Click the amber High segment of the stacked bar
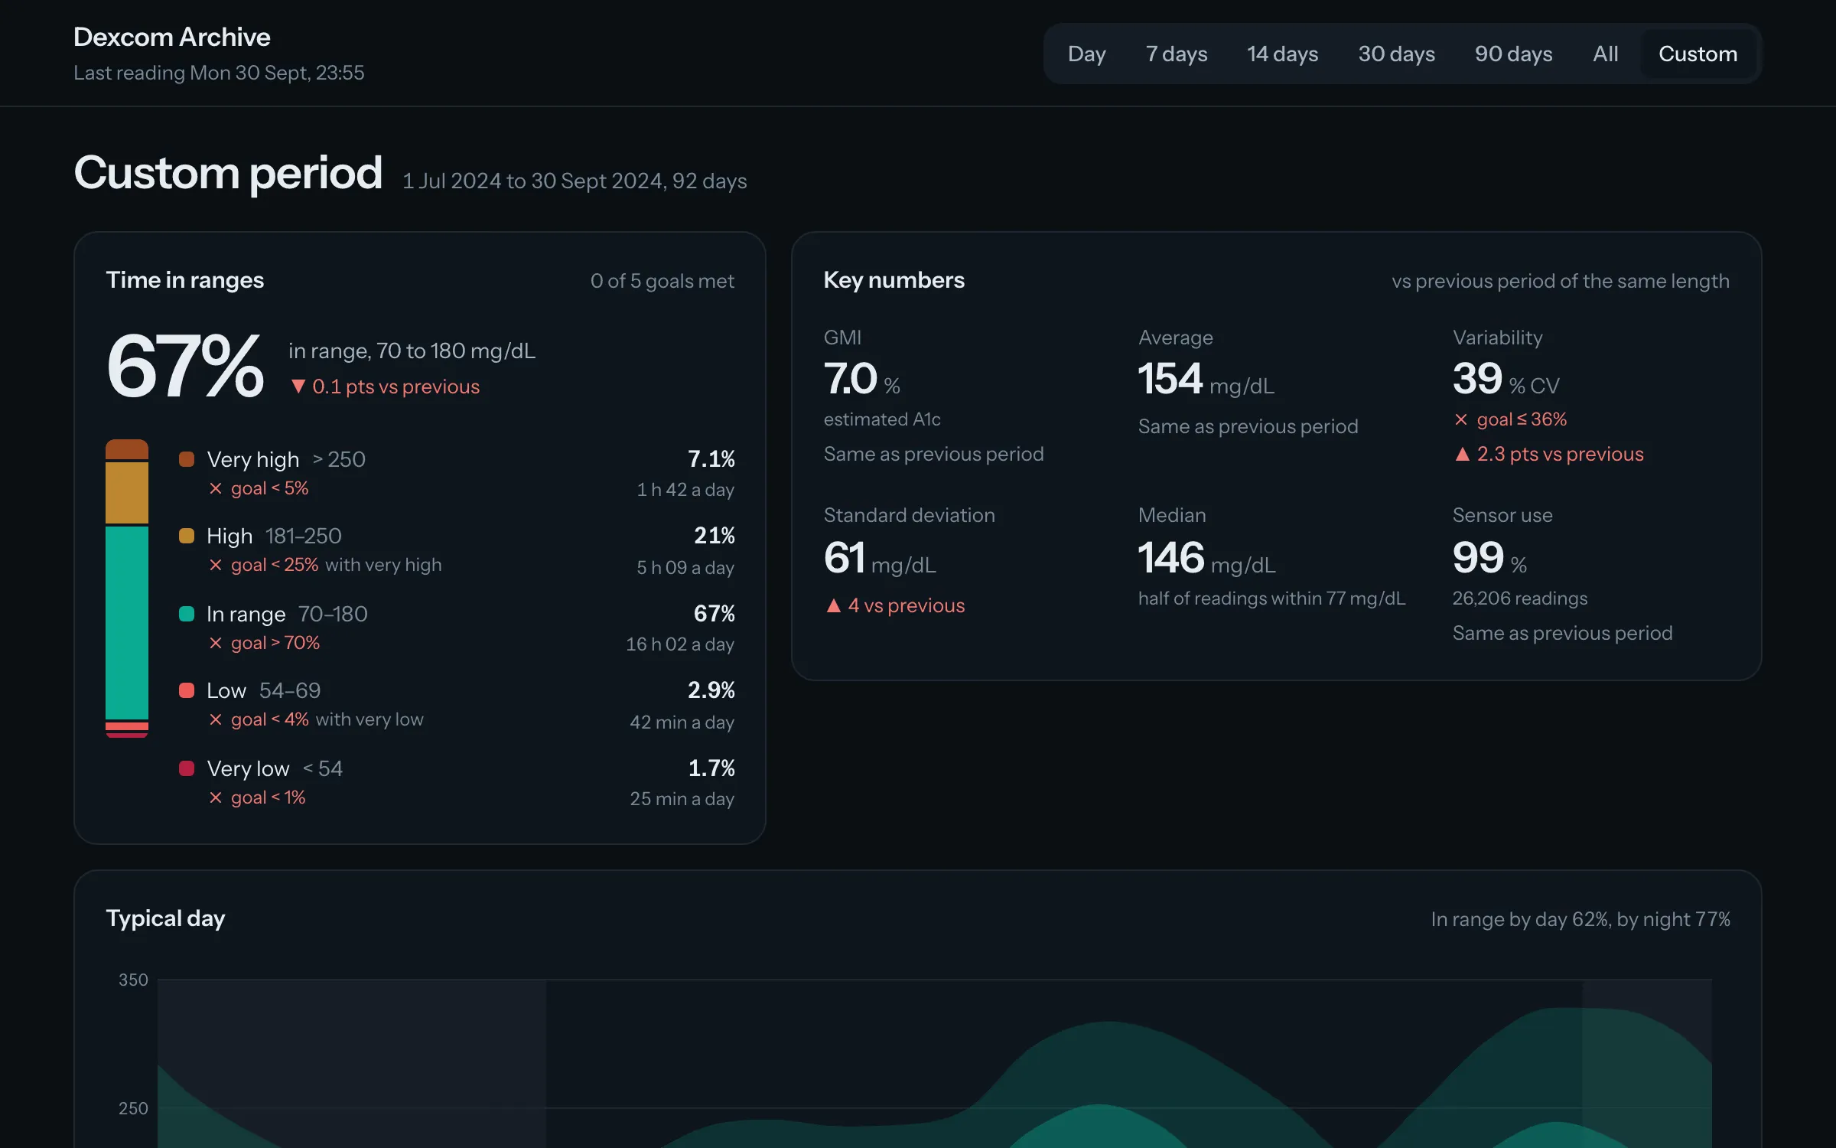 click(127, 492)
